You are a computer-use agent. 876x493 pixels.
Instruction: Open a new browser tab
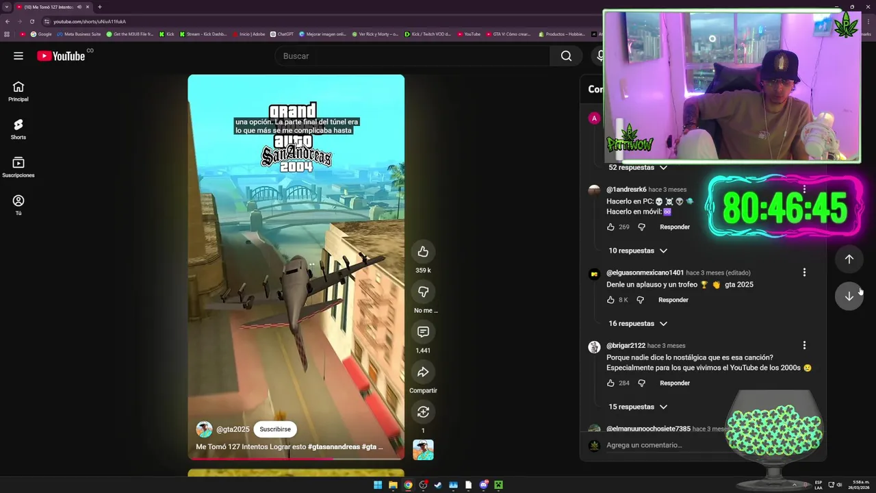[x=100, y=7]
